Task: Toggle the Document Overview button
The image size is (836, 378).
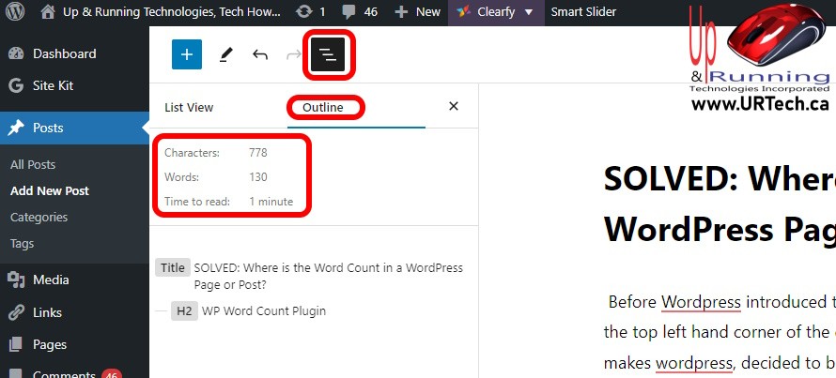Action: (x=329, y=55)
